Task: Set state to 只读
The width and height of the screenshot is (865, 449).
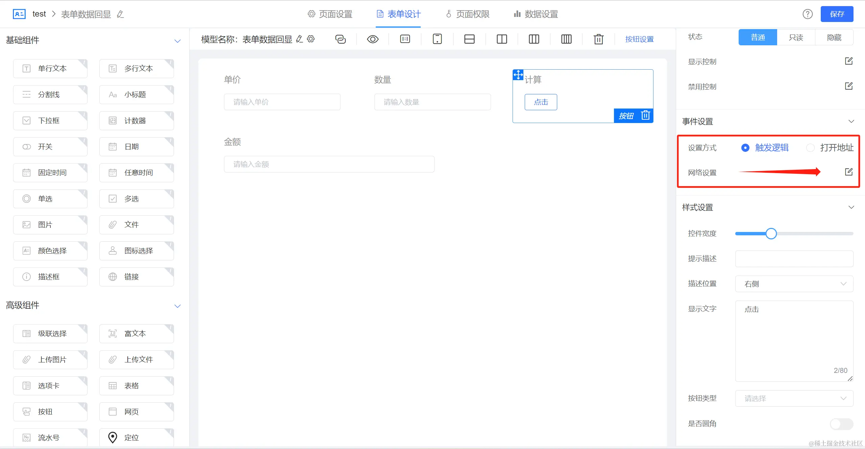Action: 796,37
